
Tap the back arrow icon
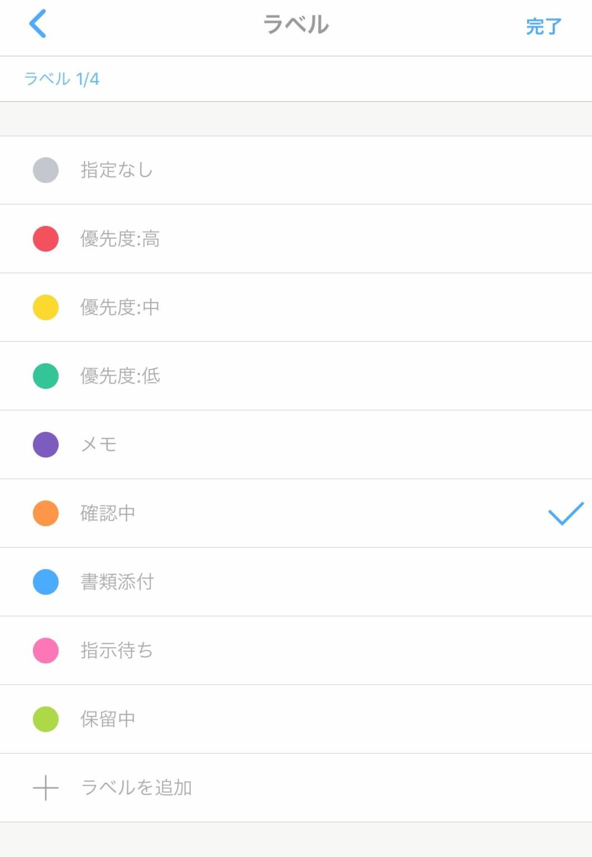[x=37, y=24]
